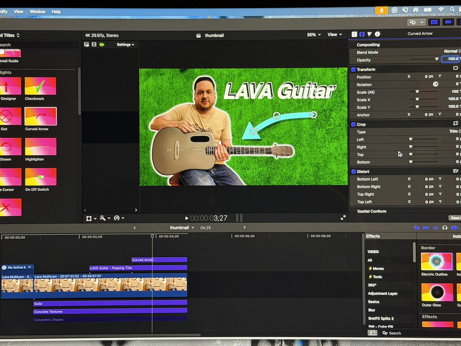Toggle skimming icon in the timeline toolbar
This screenshot has width=461, height=346.
[426, 228]
